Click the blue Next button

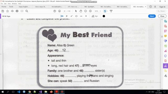coord(152,16)
